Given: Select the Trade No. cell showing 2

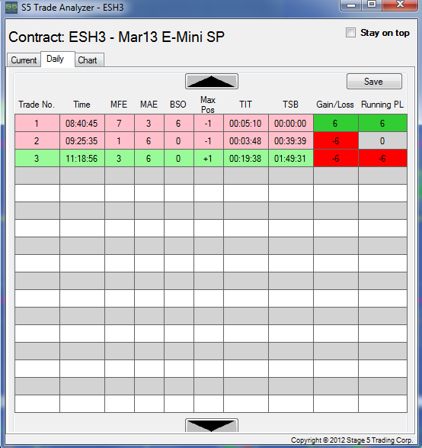Looking at the screenshot, I should 37,140.
